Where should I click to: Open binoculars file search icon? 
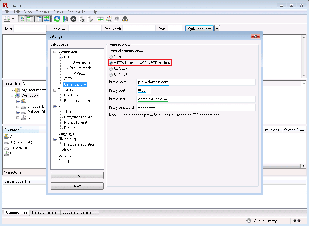pyautogui.click(x=125, y=19)
